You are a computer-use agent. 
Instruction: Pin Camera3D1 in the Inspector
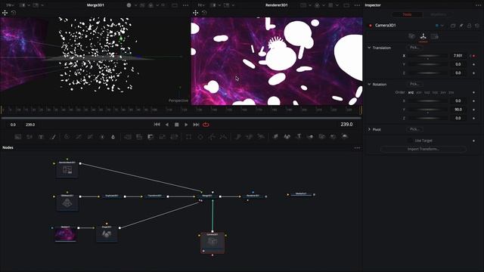point(461,26)
